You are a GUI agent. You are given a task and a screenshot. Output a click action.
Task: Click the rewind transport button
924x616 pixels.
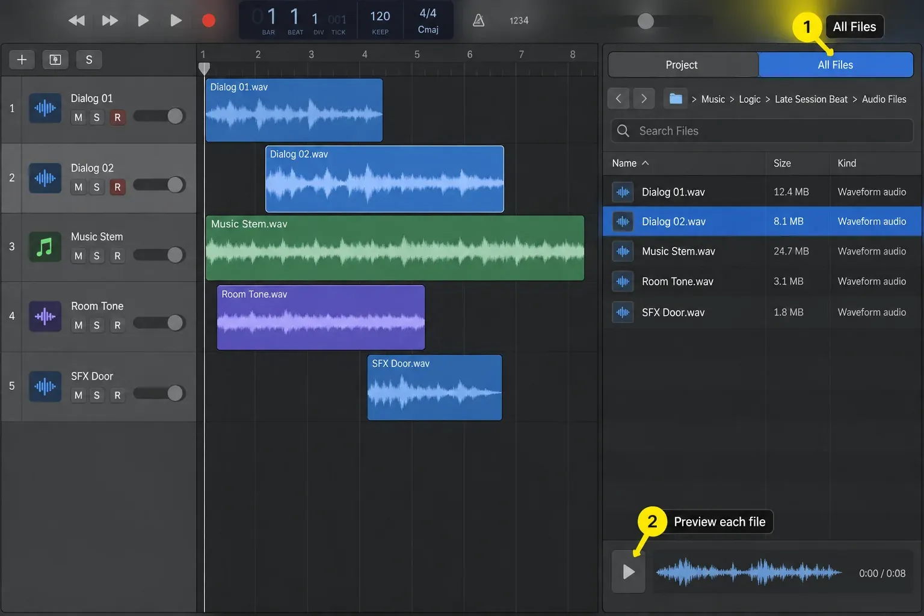[76, 21]
